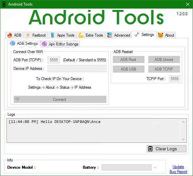
Task: Open the About tab
Action: click(166, 35)
